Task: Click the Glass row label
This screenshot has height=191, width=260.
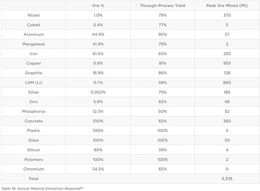Action: (x=34, y=140)
